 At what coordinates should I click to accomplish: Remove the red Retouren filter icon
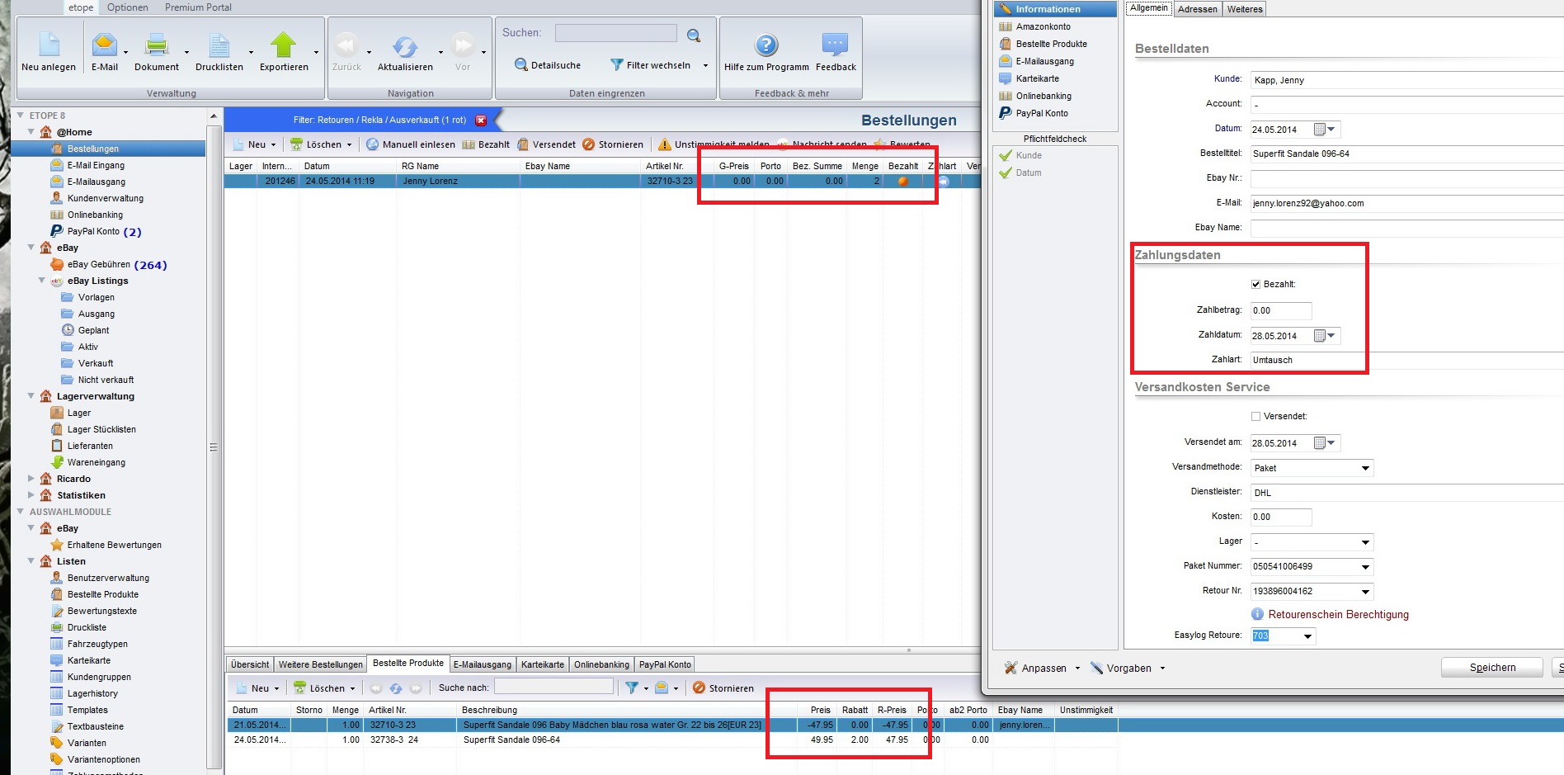click(x=481, y=121)
